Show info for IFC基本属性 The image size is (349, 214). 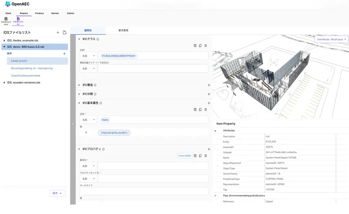click(101, 103)
